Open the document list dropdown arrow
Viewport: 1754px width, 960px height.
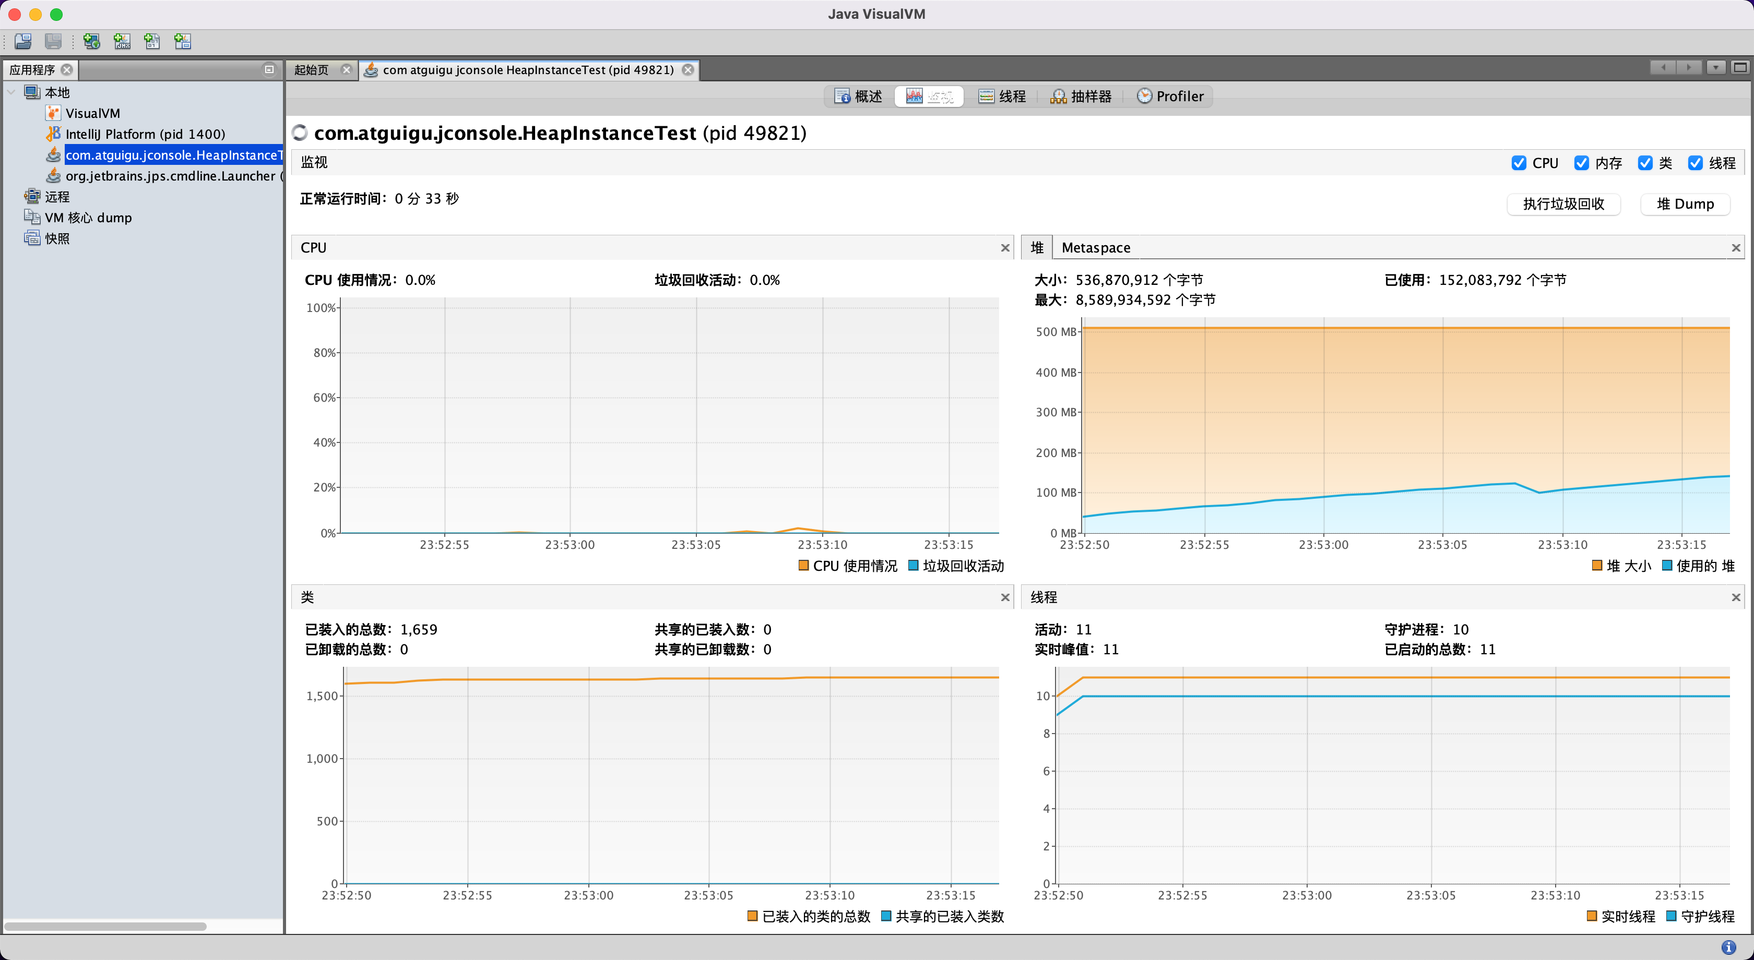pyautogui.click(x=1716, y=67)
